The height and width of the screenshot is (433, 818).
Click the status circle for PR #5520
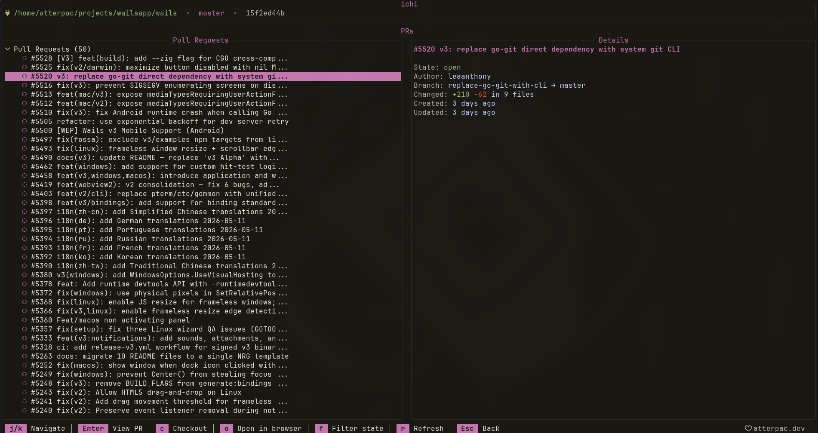tap(25, 76)
